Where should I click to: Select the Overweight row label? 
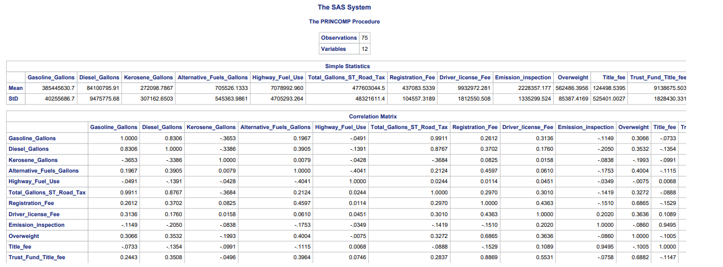click(24, 236)
